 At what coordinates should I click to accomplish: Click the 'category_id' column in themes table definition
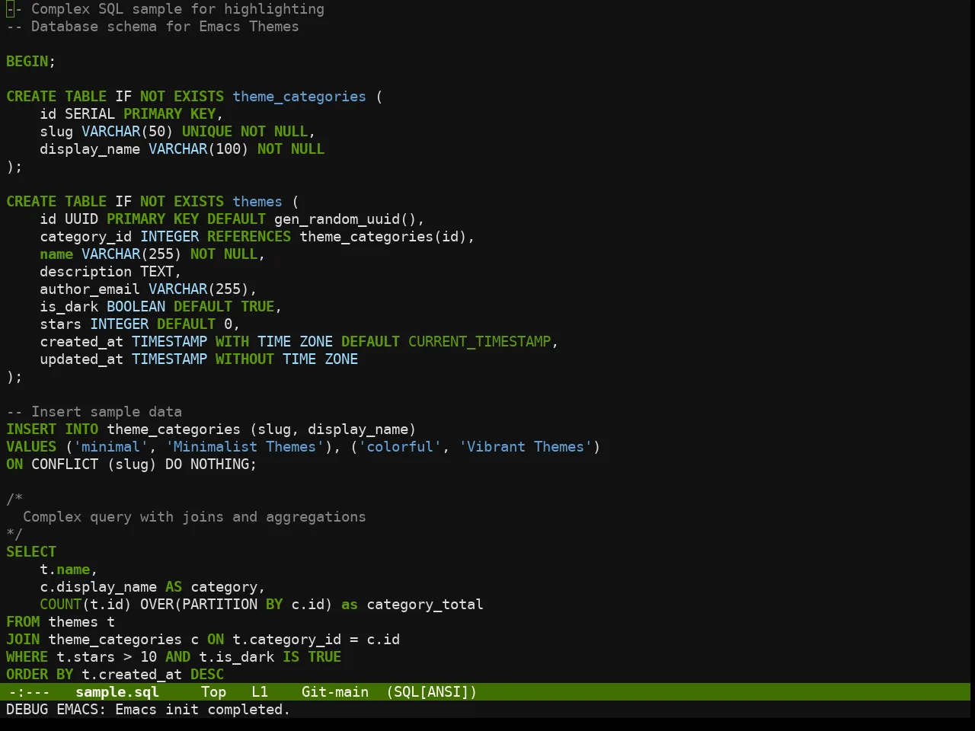point(86,237)
